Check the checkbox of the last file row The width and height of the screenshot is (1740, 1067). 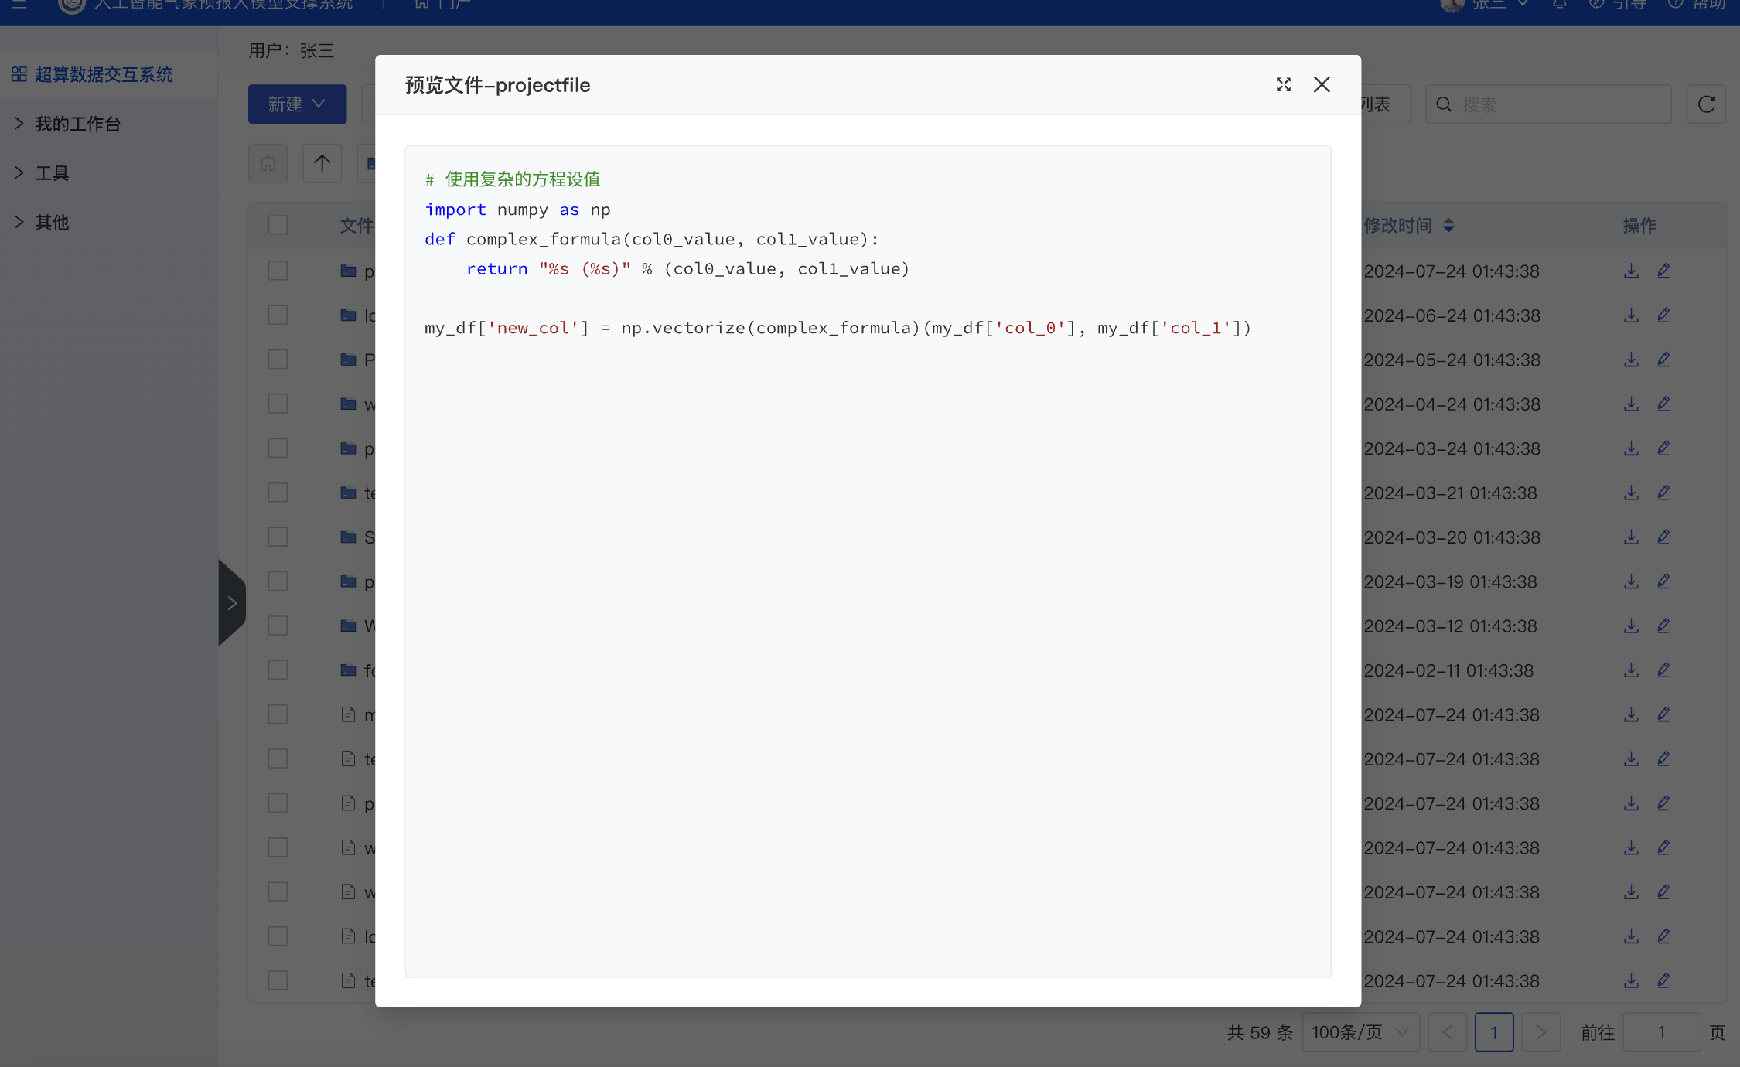coord(278,980)
